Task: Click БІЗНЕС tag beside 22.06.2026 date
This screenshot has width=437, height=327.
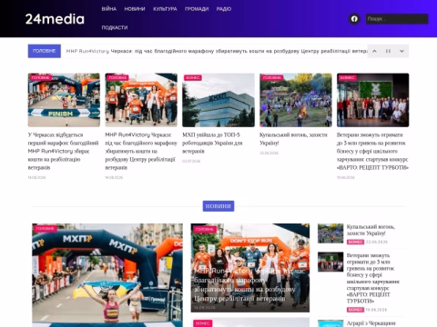Action: coord(355,242)
